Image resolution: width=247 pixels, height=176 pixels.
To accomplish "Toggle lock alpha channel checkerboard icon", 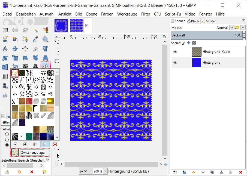I will tap(194, 43).
